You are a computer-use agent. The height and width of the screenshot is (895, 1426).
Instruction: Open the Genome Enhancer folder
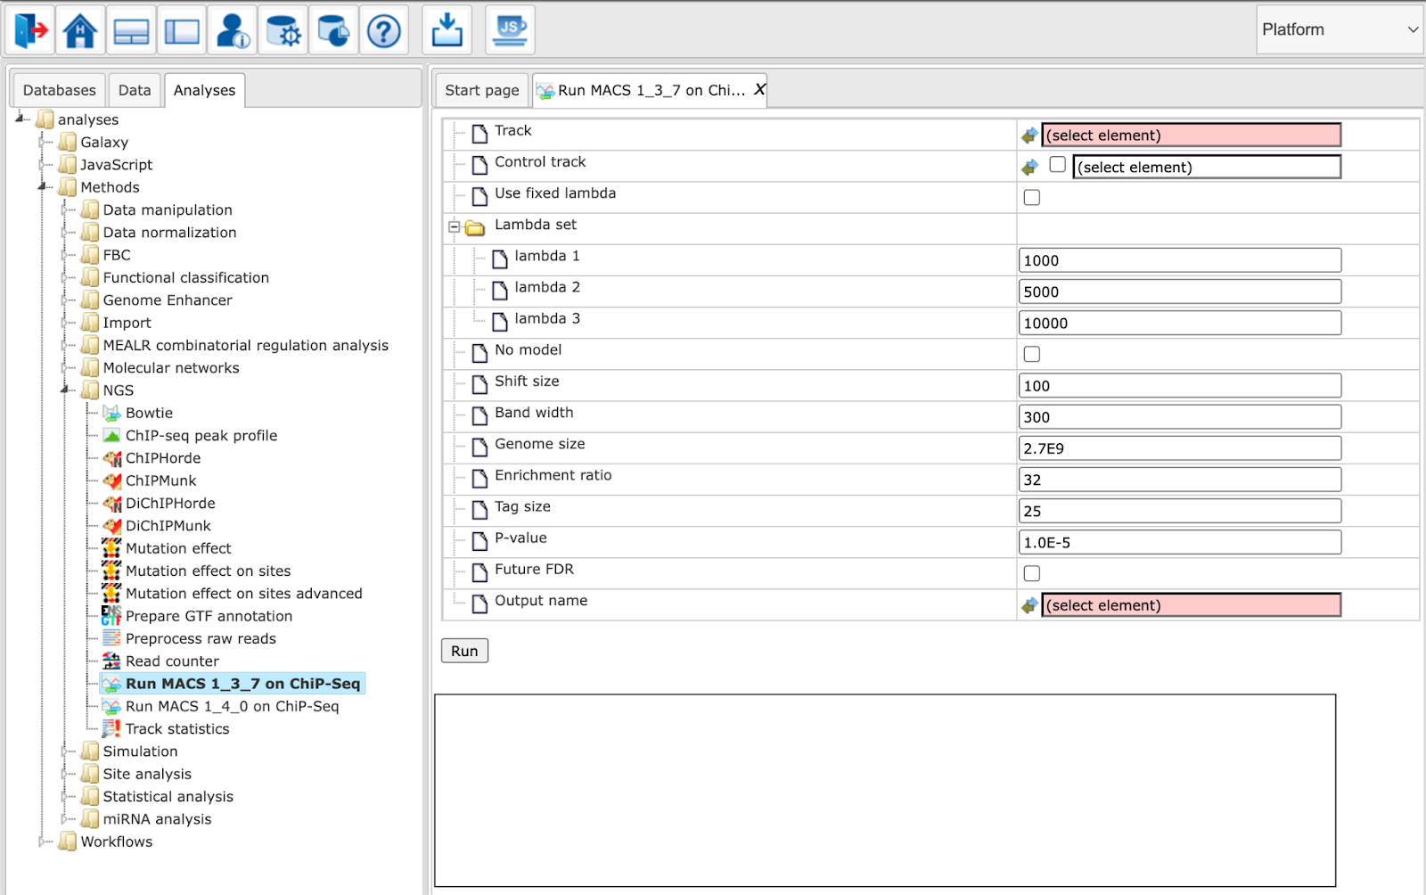pyautogui.click(x=168, y=300)
